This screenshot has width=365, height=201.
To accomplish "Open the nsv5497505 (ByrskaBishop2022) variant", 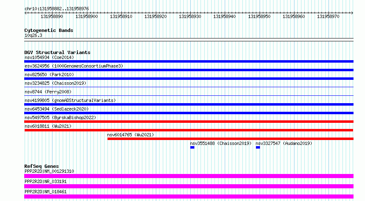I will [60, 117].
